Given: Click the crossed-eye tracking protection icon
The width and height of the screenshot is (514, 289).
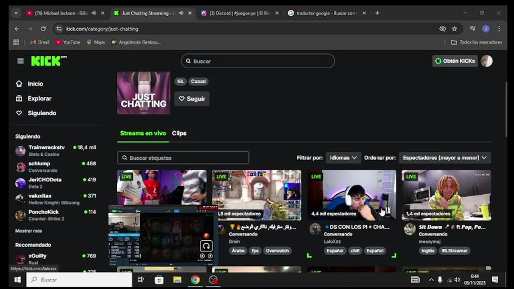Looking at the screenshot, I should 442,29.
